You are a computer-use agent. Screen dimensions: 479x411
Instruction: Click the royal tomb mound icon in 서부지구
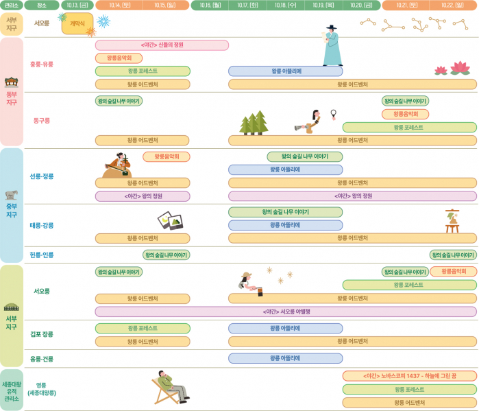pyautogui.click(x=12, y=307)
